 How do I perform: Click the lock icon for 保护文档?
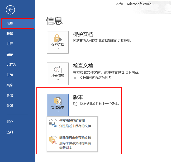coord(58,38)
